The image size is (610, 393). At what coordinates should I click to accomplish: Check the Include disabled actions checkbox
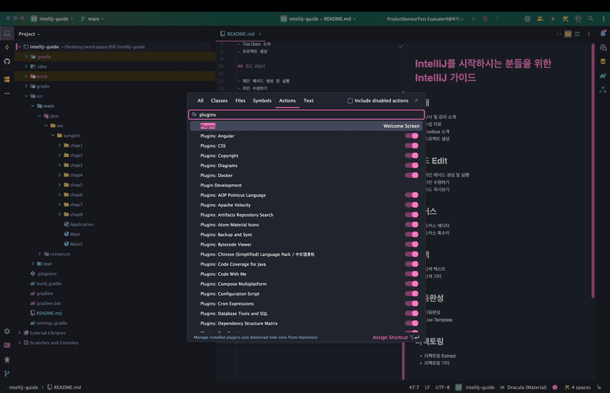click(x=350, y=101)
